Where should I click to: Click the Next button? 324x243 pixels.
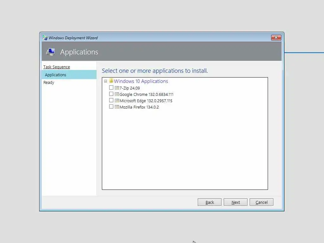click(x=235, y=202)
